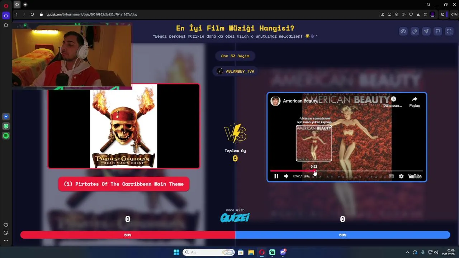Open video on YouTube via logo
Screen dimensions: 459x258
415,176
